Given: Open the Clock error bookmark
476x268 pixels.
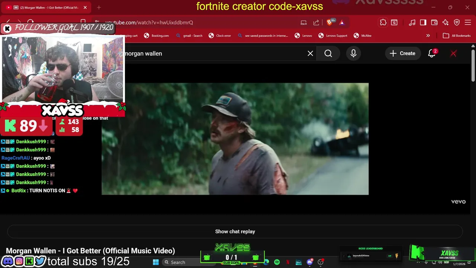Looking at the screenshot, I should tap(220, 36).
